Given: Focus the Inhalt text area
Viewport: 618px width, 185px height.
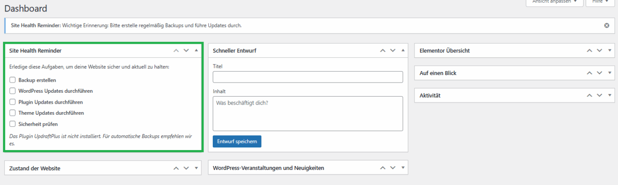Looking at the screenshot, I should tap(308, 113).
